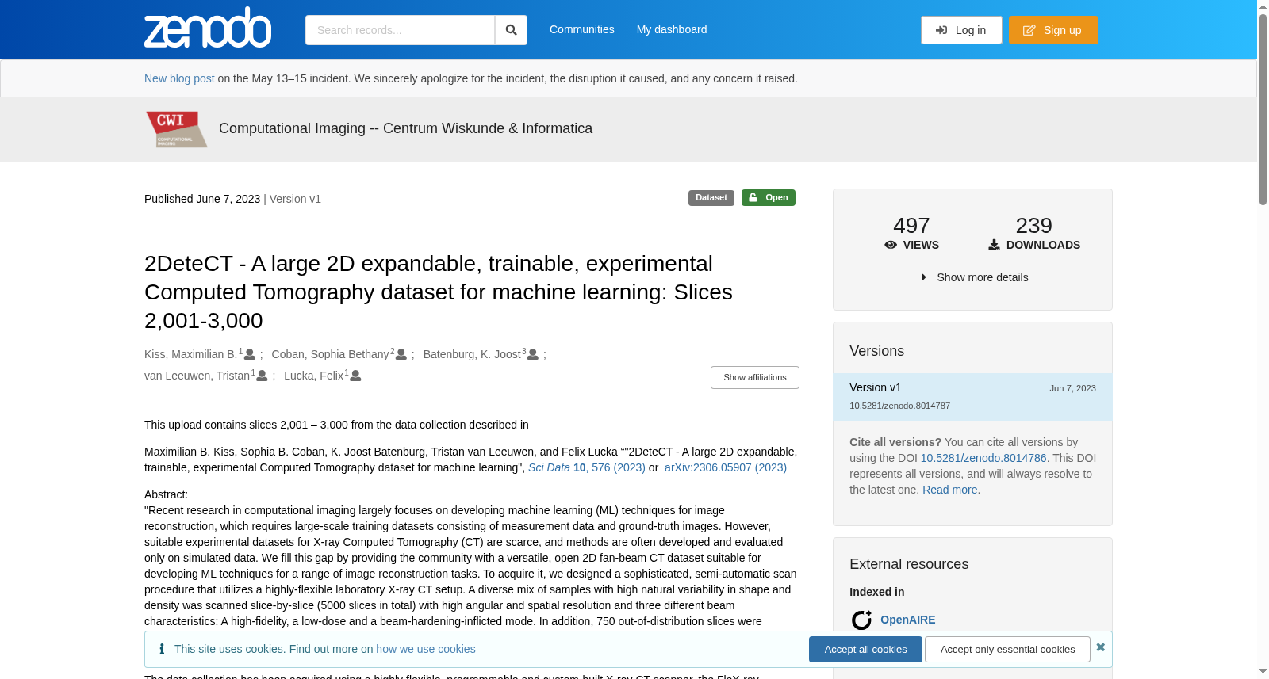
Task: Click Accept all cookies
Action: [x=865, y=649]
